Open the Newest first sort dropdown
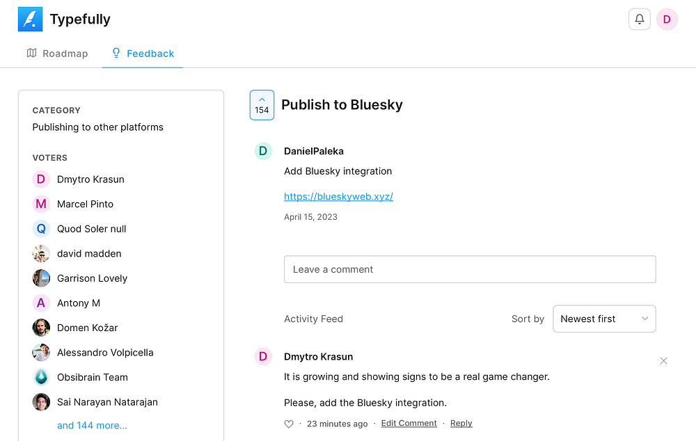Image resolution: width=696 pixels, height=441 pixels. click(x=604, y=319)
